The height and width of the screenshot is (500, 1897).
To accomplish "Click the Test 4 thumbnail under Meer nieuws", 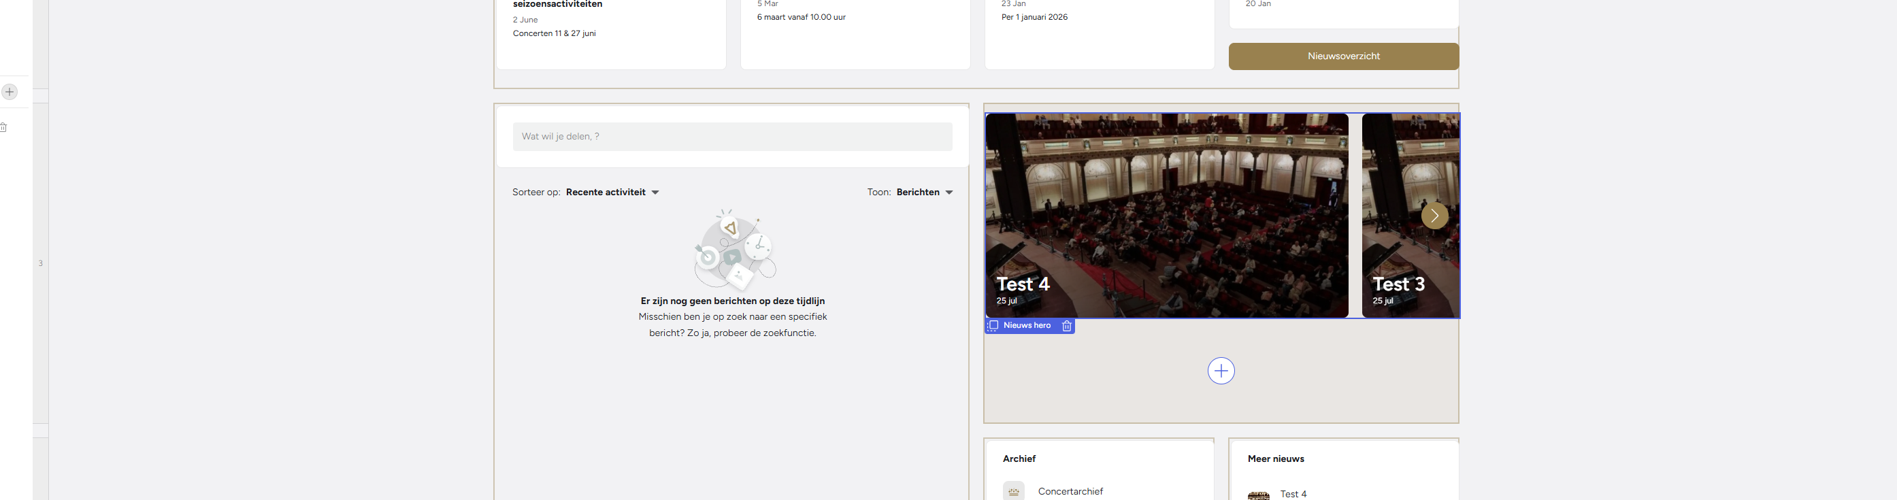I will click(1259, 495).
